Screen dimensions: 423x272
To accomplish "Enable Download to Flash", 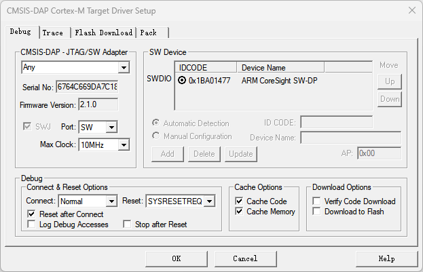I will click(316, 212).
